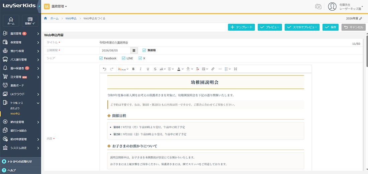The height and width of the screenshot is (174, 368).
Task: Toggle italic formatting
Action: point(141,69)
